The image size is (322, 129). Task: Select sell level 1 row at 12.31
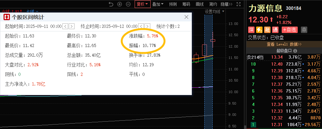[x=284, y=125]
